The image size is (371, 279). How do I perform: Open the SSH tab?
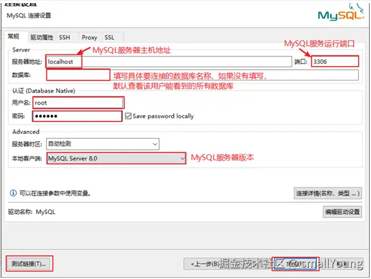[x=65, y=37]
